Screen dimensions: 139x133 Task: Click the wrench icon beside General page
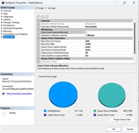[x=2, y=11]
